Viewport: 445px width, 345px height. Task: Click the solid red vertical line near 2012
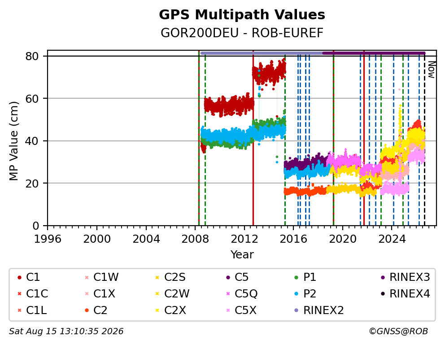click(253, 139)
